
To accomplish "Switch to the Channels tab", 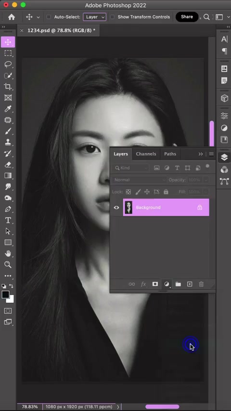I will click(x=146, y=154).
